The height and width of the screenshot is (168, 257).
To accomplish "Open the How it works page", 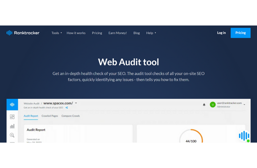I will point(76,33).
